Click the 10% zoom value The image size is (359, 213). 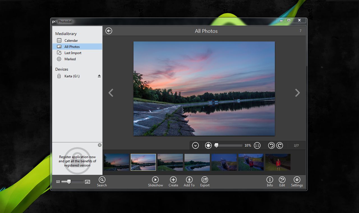click(248, 145)
